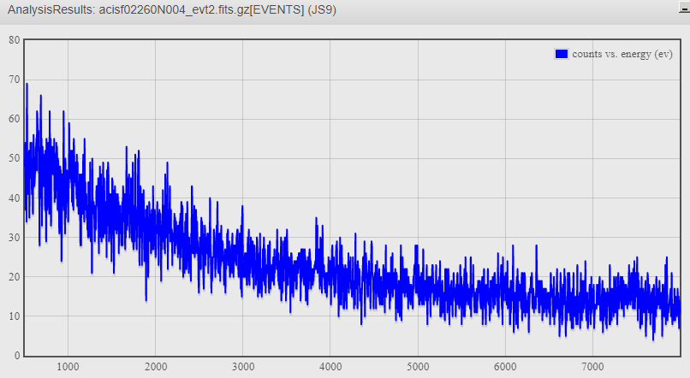This screenshot has height=378, width=690.
Task: Select the 10 y-axis tick label
Action: click(14, 316)
